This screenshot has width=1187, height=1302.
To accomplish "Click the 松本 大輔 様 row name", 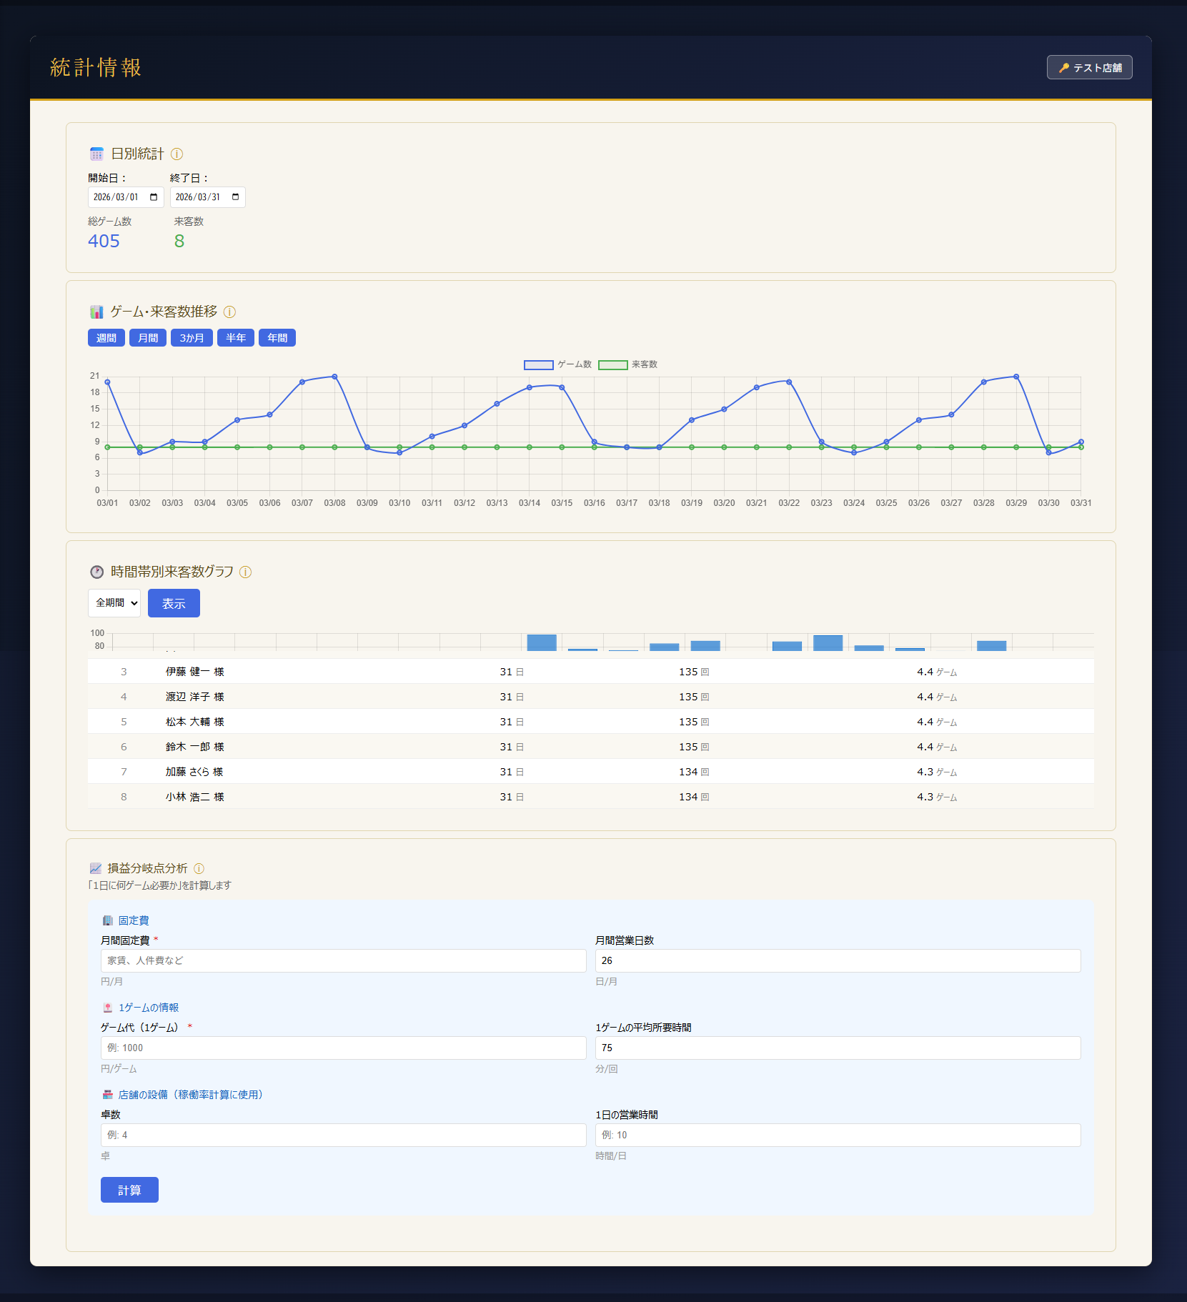I will 195,722.
